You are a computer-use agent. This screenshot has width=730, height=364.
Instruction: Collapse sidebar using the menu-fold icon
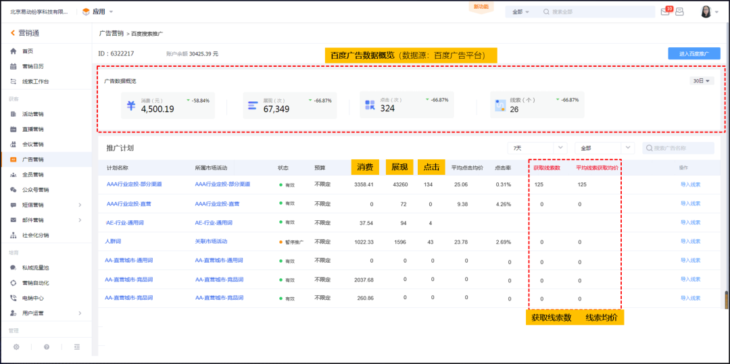click(x=77, y=347)
